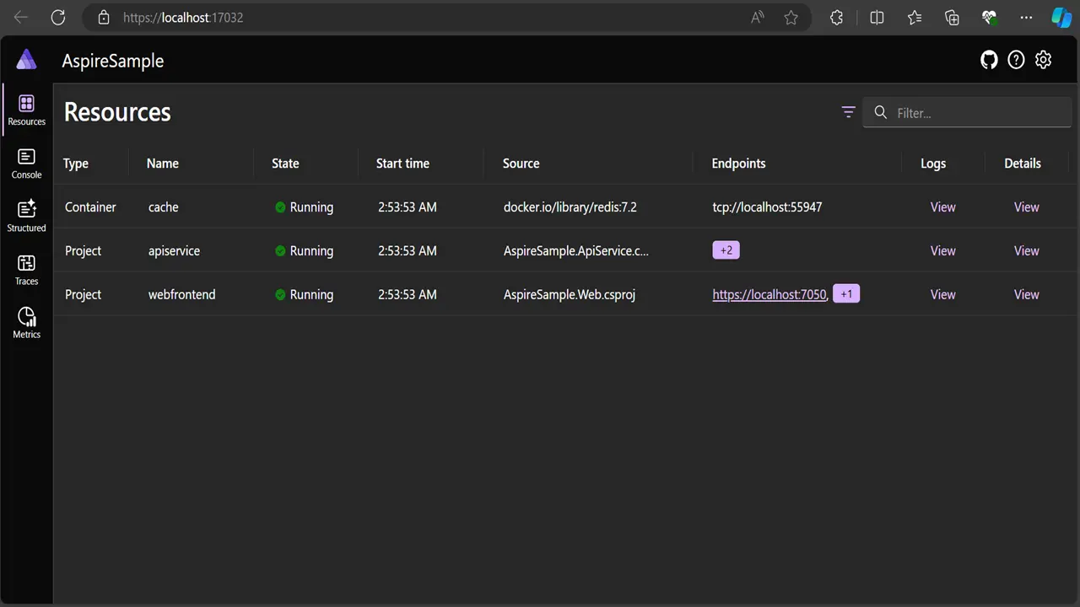The width and height of the screenshot is (1080, 607).
Task: Click the browser address bar URL
Action: 183,18
